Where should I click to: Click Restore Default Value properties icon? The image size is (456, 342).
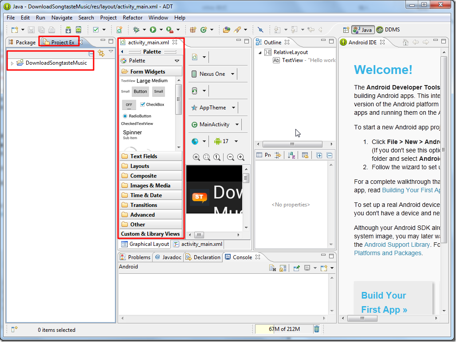(x=305, y=155)
